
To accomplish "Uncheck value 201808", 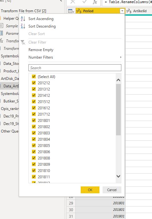I will [x=34, y=158].
